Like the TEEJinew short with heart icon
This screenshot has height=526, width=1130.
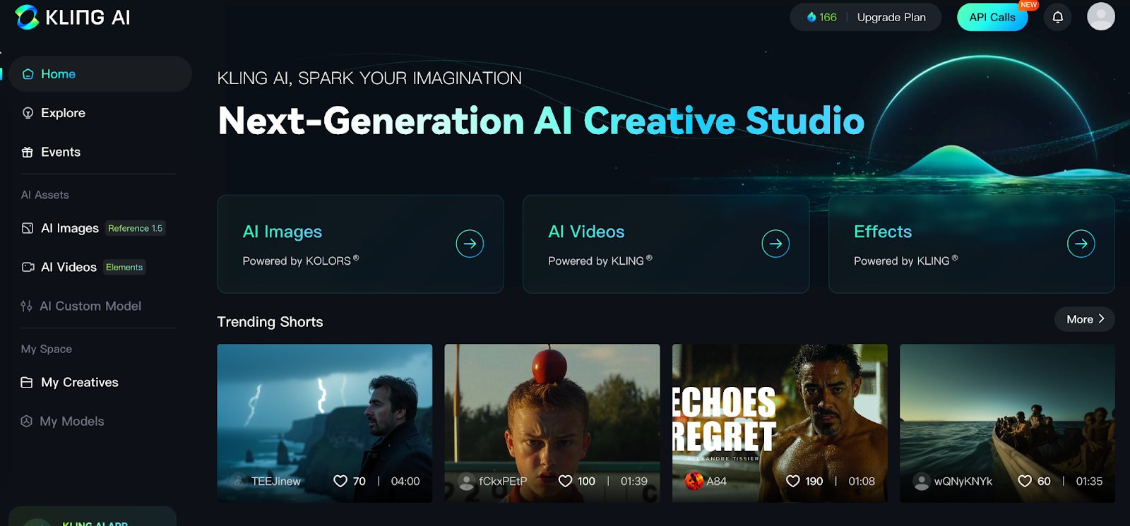click(340, 481)
